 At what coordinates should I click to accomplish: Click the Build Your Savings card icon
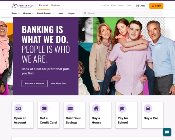(x=70, y=108)
